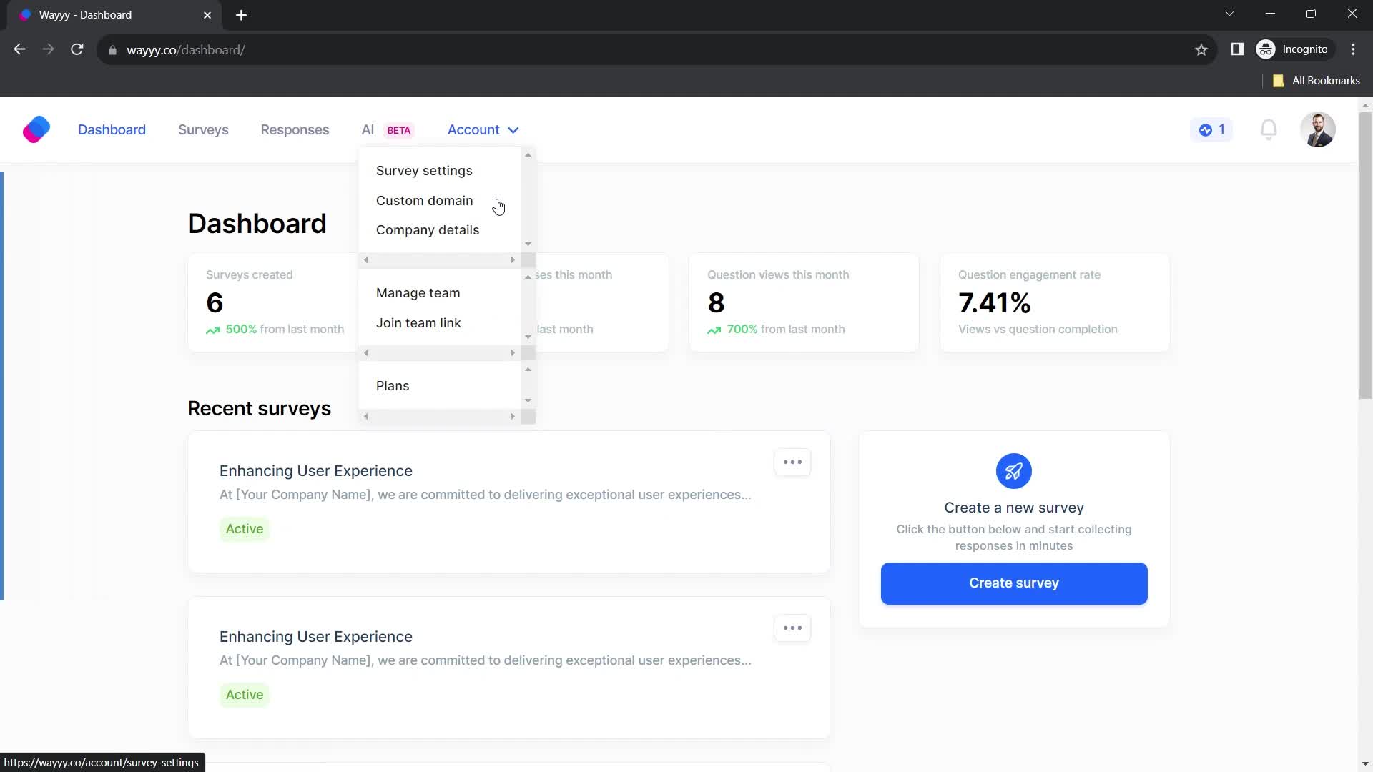Click Join team link option
Viewport: 1373px width, 772px height.
coord(418,322)
